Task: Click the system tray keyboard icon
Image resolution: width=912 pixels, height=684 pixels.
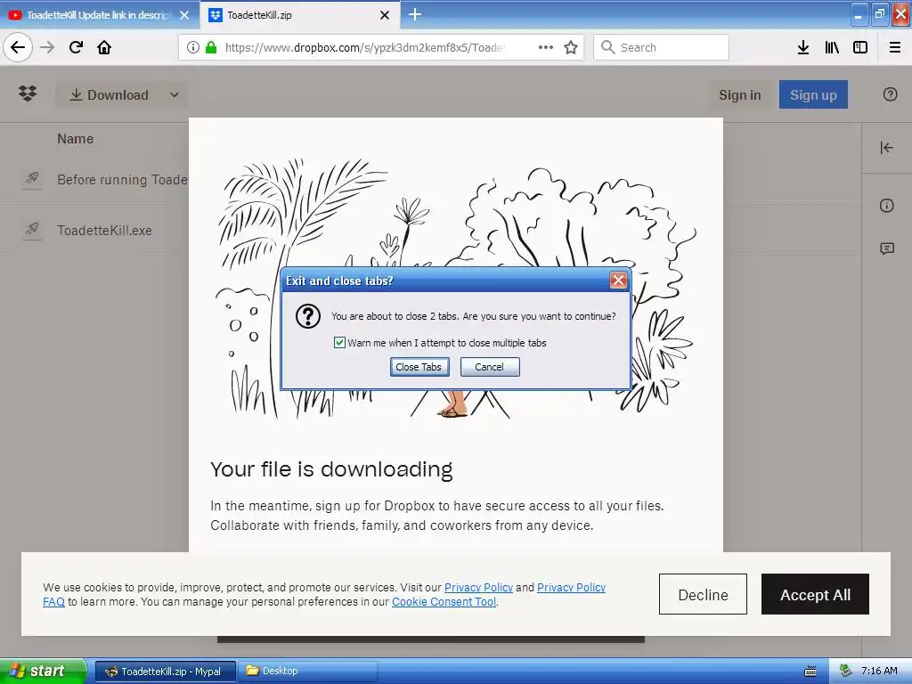Action: 810,672
